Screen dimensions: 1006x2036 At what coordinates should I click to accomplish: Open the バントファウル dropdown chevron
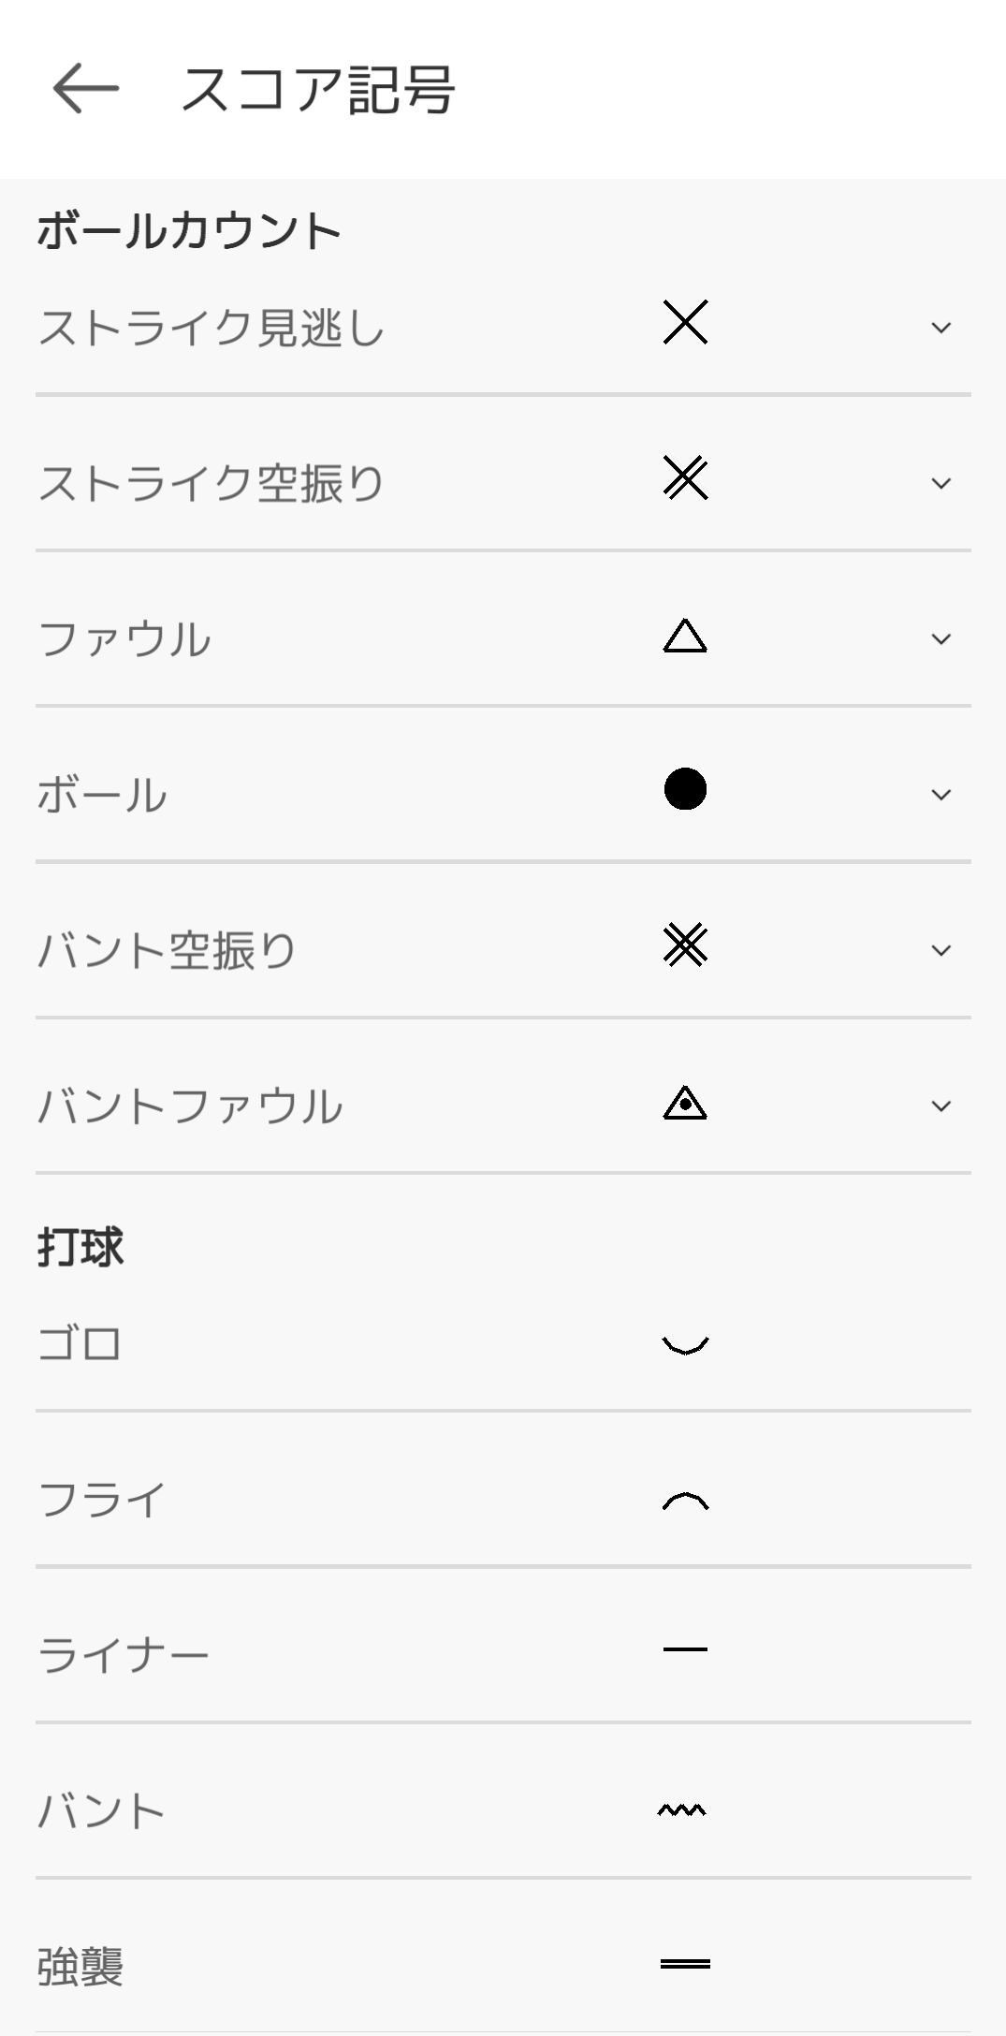click(941, 1106)
